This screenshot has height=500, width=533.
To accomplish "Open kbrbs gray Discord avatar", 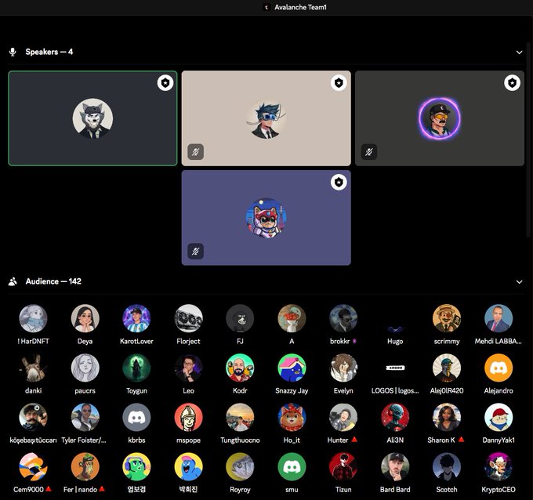I will point(136,417).
